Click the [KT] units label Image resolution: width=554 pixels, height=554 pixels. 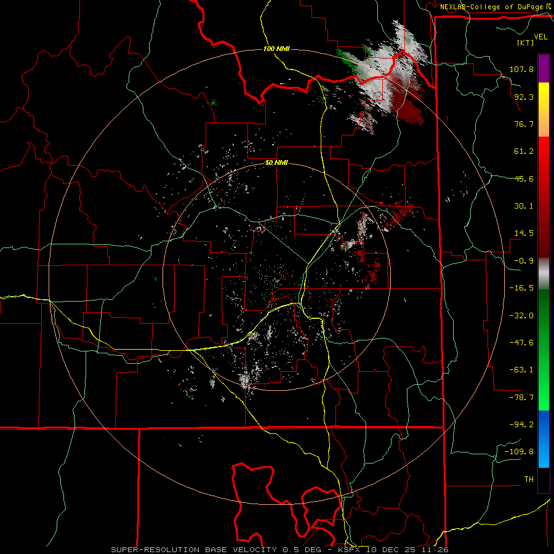coord(526,42)
